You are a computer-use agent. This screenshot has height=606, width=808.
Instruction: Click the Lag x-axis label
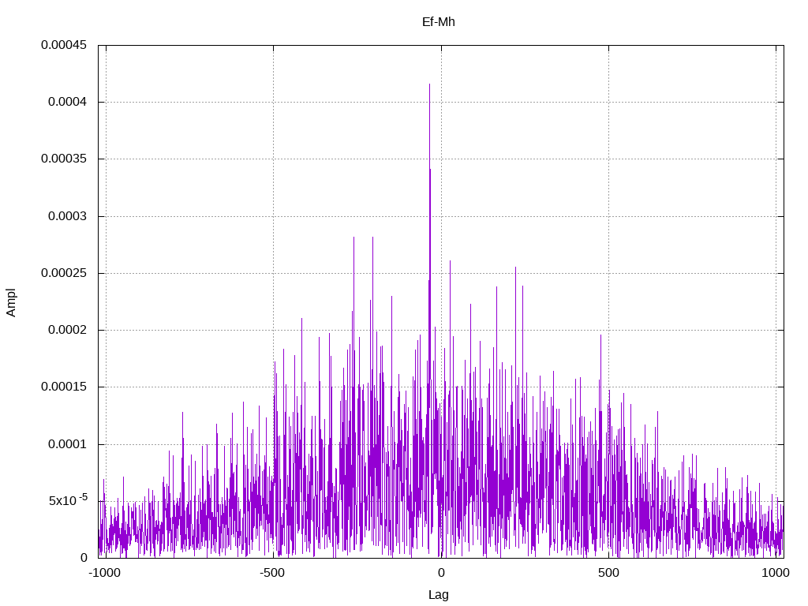[x=439, y=595]
